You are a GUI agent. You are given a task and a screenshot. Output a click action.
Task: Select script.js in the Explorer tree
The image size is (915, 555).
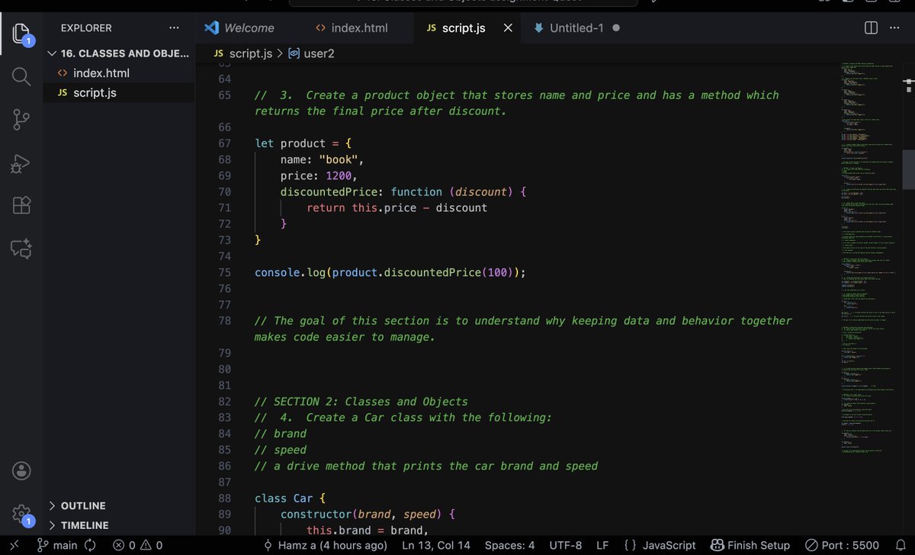point(118,92)
